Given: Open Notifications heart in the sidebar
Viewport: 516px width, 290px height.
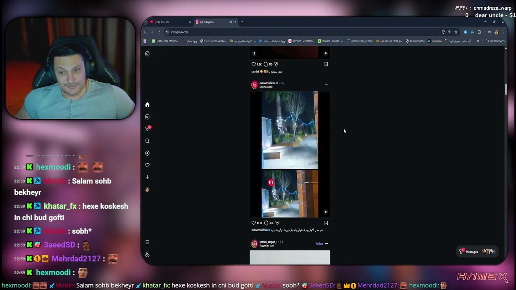Looking at the screenshot, I should click(147, 165).
